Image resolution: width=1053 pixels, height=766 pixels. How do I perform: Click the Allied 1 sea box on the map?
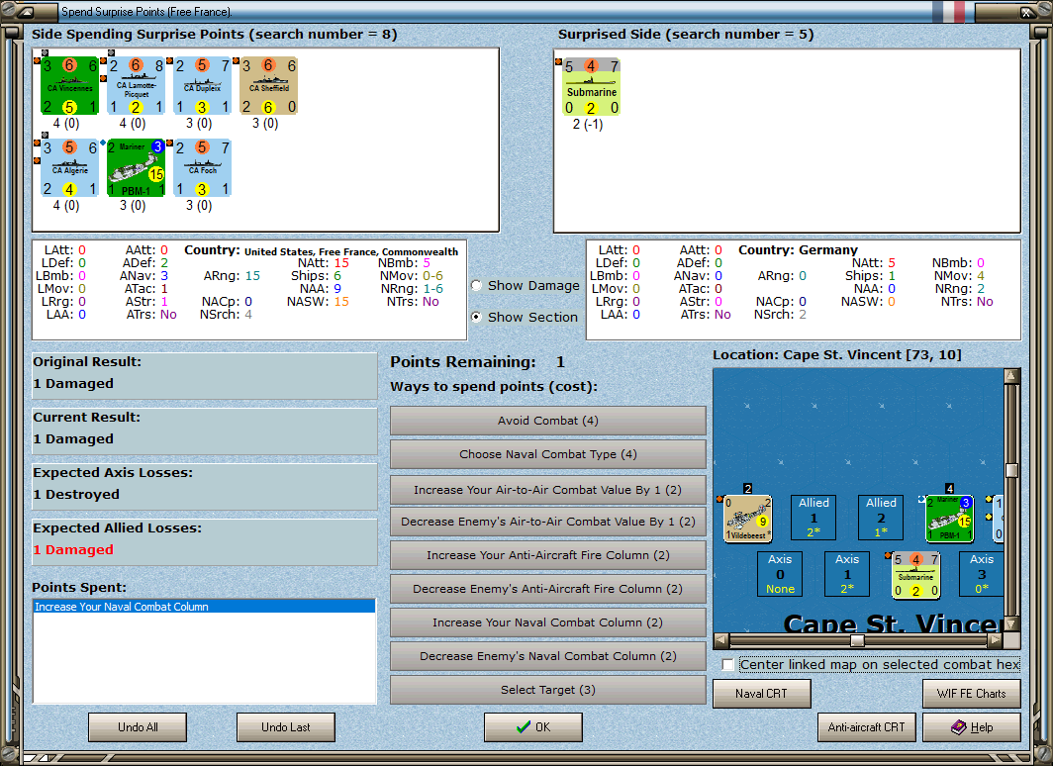coord(814,517)
